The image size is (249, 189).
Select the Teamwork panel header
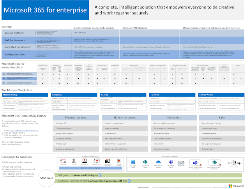click(172, 95)
